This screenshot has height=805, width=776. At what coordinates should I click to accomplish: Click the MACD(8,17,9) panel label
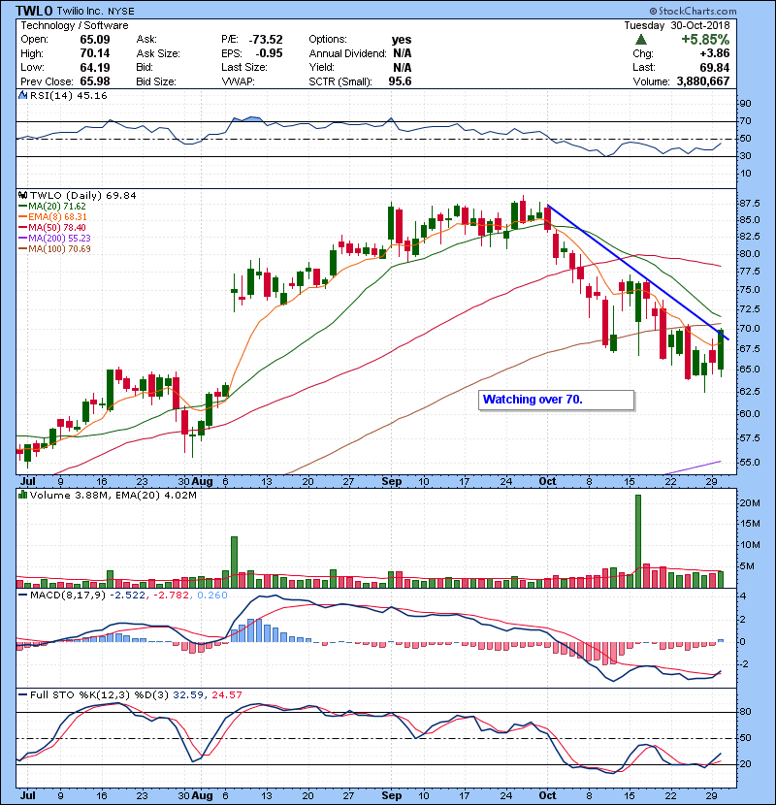[x=68, y=596]
